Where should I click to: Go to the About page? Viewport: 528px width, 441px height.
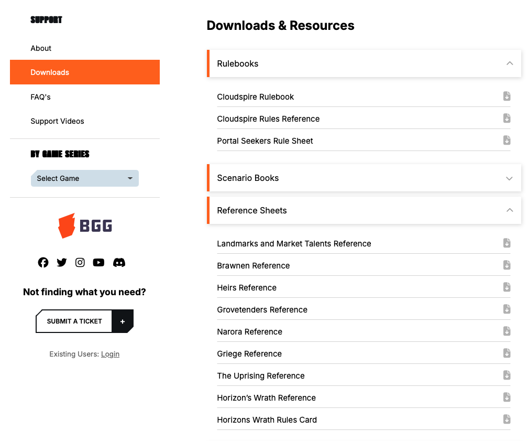[41, 48]
